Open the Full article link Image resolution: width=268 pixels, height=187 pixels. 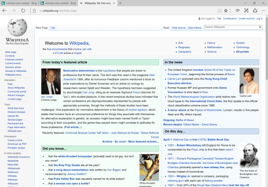(73, 127)
